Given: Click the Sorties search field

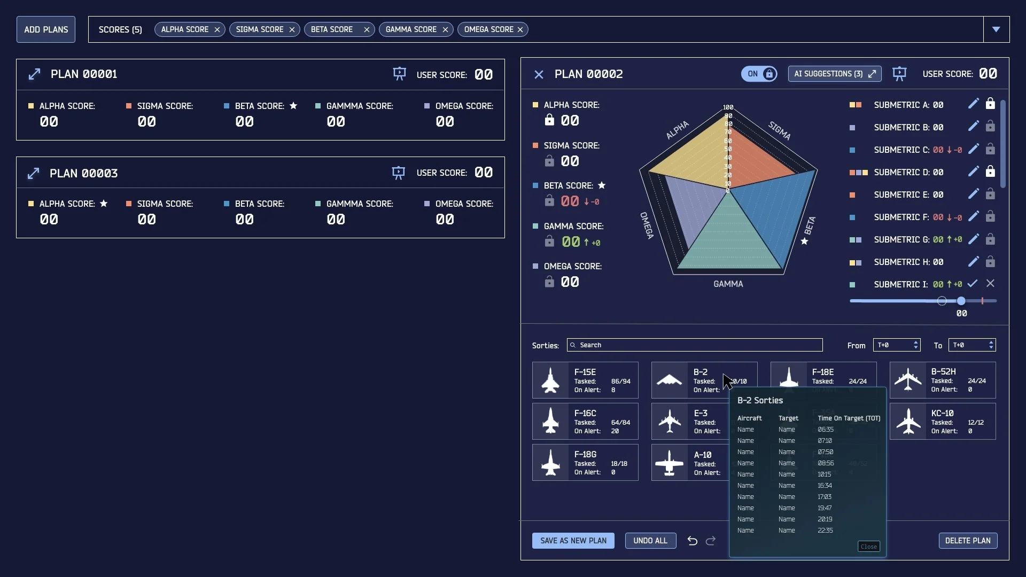Looking at the screenshot, I should [x=695, y=345].
